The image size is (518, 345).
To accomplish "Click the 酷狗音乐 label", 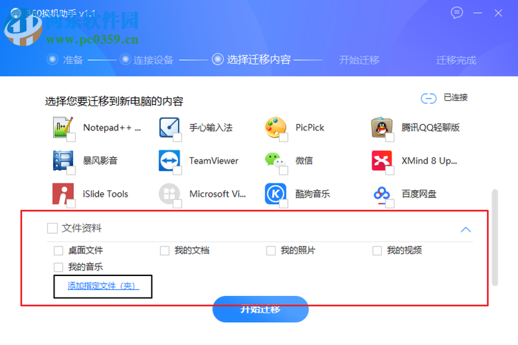I will (x=312, y=194).
